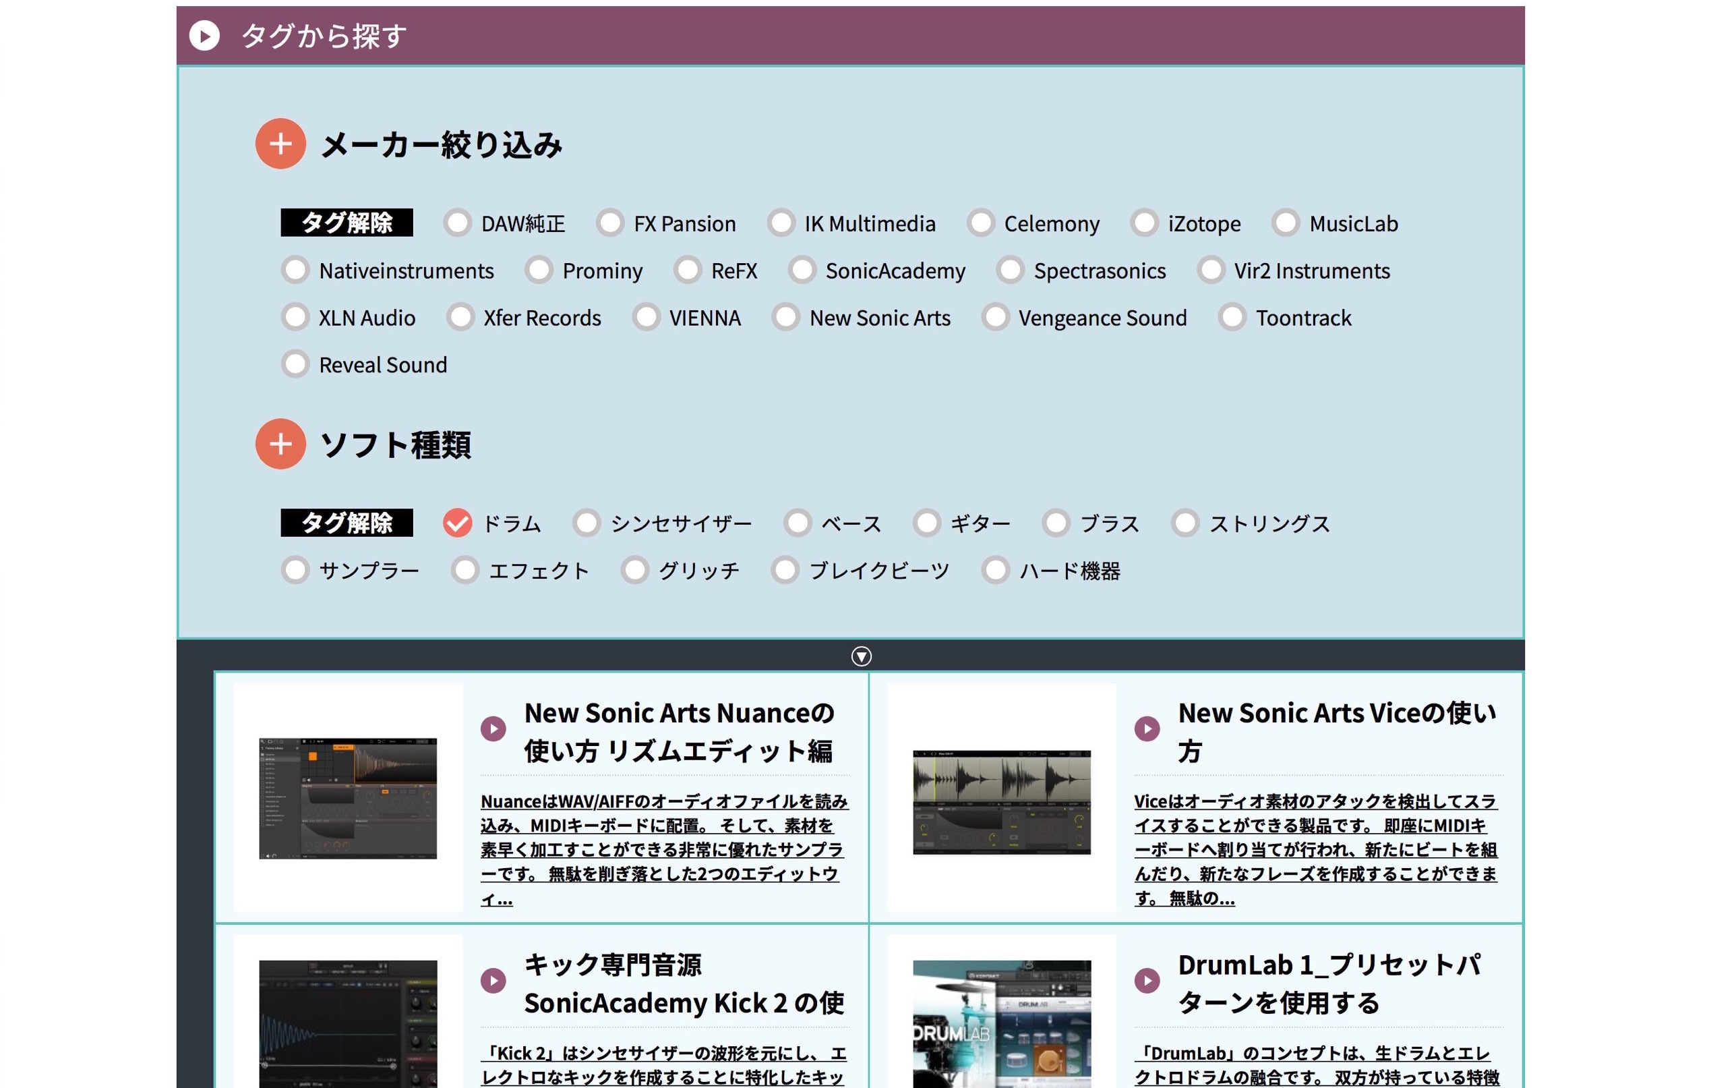Uncheck the ドラム software type

[x=457, y=523]
